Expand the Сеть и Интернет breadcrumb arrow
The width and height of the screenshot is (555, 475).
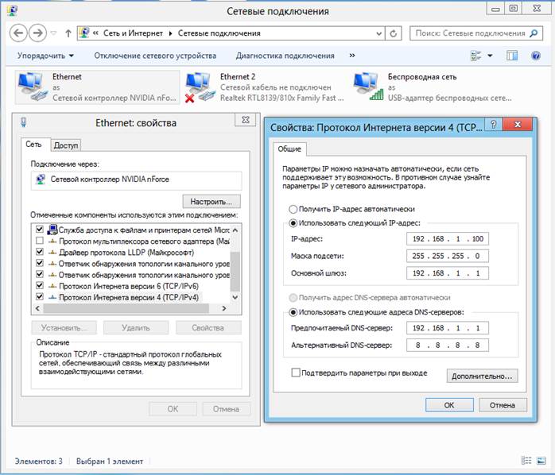[171, 33]
